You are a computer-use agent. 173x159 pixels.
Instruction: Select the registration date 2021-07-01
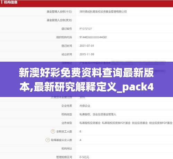point(87,46)
